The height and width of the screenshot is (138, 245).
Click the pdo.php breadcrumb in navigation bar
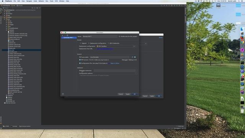(x=20, y=6)
